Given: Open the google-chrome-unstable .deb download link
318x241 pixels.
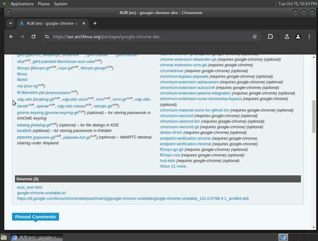Looking at the screenshot, I should click(x=133, y=199).
